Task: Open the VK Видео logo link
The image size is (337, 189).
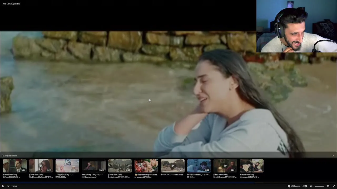Action: 294,186
